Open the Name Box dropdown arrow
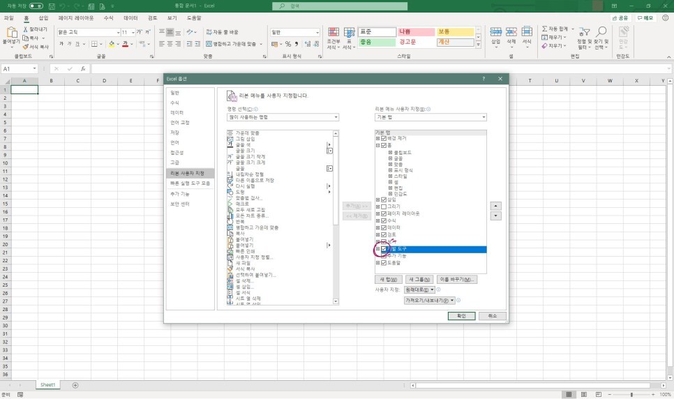This screenshot has height=399, width=674. tap(34, 69)
